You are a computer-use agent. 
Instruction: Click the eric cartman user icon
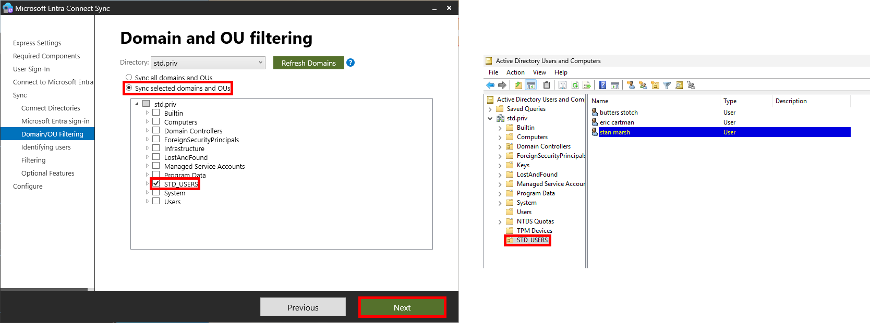(x=595, y=122)
